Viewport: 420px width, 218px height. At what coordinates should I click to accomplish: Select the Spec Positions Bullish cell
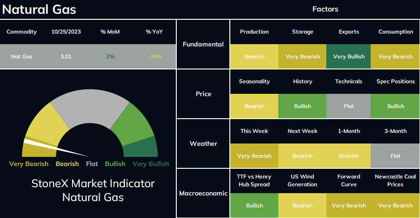[396, 106]
